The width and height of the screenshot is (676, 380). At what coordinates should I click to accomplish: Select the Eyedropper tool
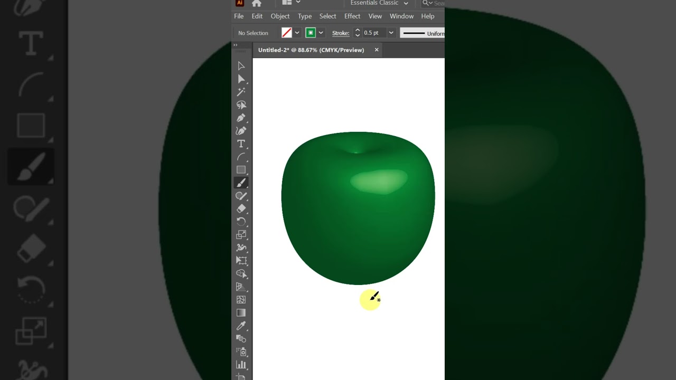point(241,326)
